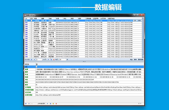Click the page number input field

pos(39,60)
